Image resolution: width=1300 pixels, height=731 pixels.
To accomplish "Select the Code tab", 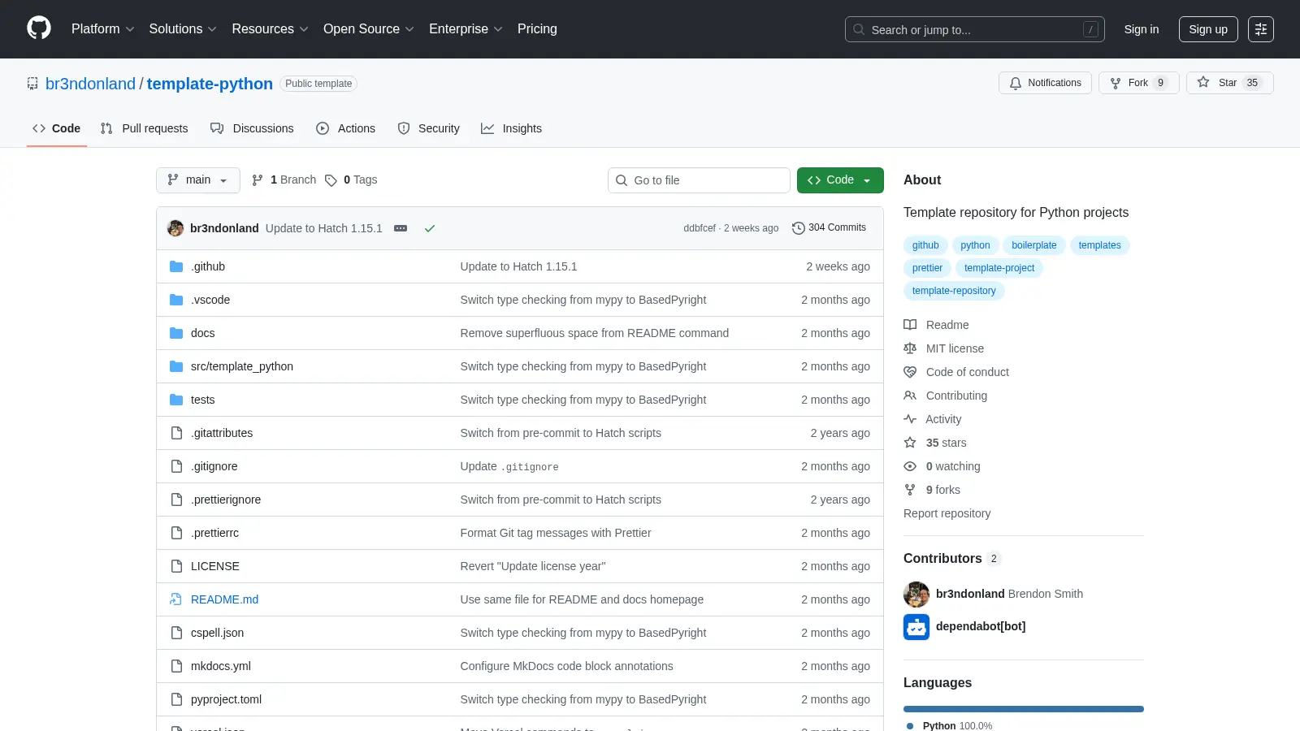I will coord(57,128).
